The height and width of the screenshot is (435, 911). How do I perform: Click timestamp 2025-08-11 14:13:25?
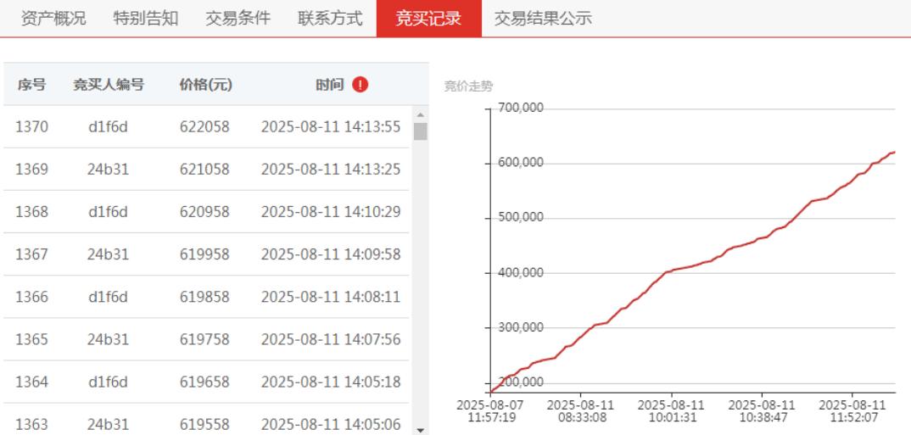(x=331, y=169)
